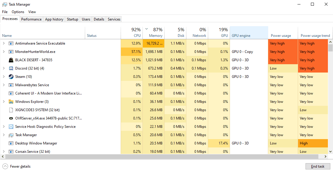Click the Steam process icon
333x173 pixels.
(x=11, y=76)
